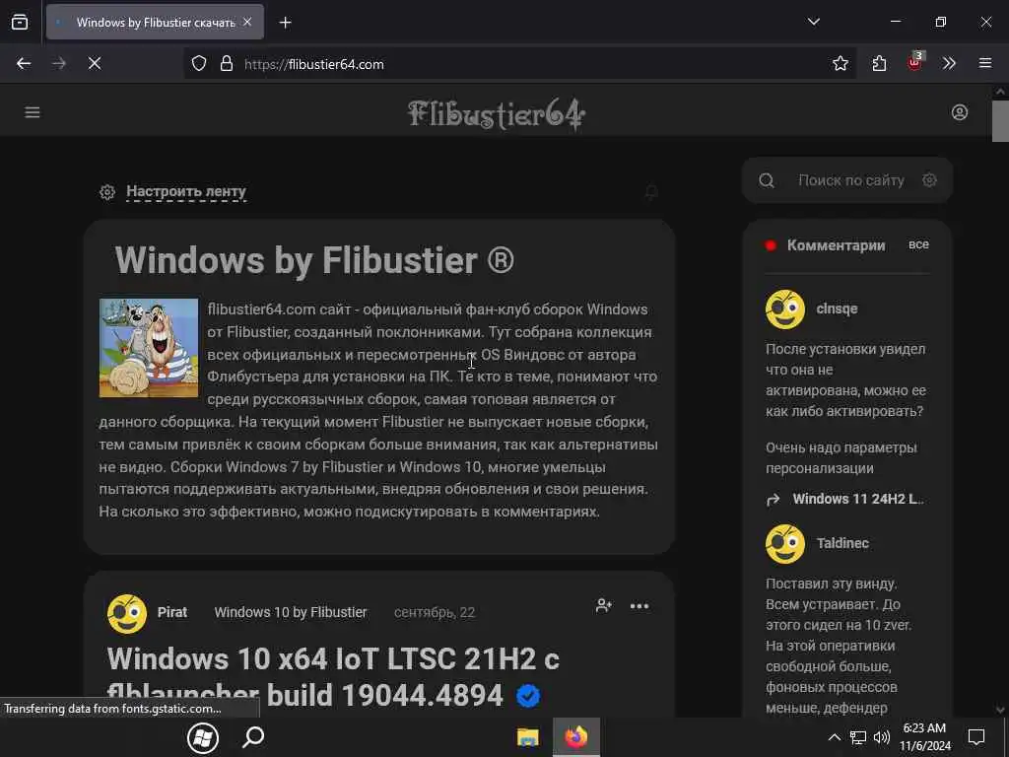The image size is (1009, 757).
Task: Click the feed settings gear icon
Action: point(107,192)
